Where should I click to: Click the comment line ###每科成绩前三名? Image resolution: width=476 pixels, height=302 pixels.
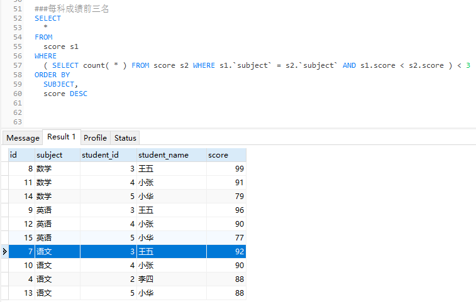pyautogui.click(x=72, y=9)
